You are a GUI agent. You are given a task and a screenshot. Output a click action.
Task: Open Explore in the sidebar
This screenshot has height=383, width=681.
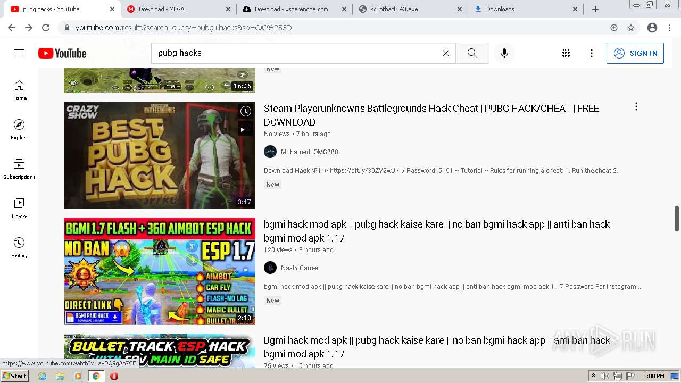19,130
